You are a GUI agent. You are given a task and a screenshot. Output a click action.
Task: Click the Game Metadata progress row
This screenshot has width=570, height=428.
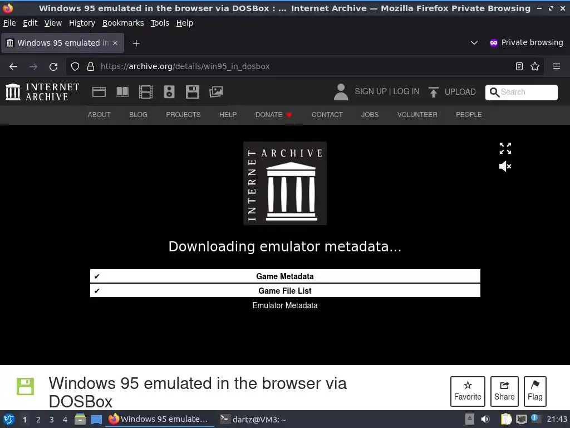click(285, 276)
